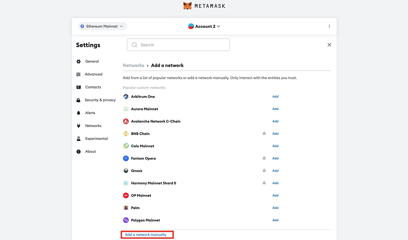Viewport: 408px width, 240px height.
Task: Add the BNB Chain network
Action: [x=275, y=134]
